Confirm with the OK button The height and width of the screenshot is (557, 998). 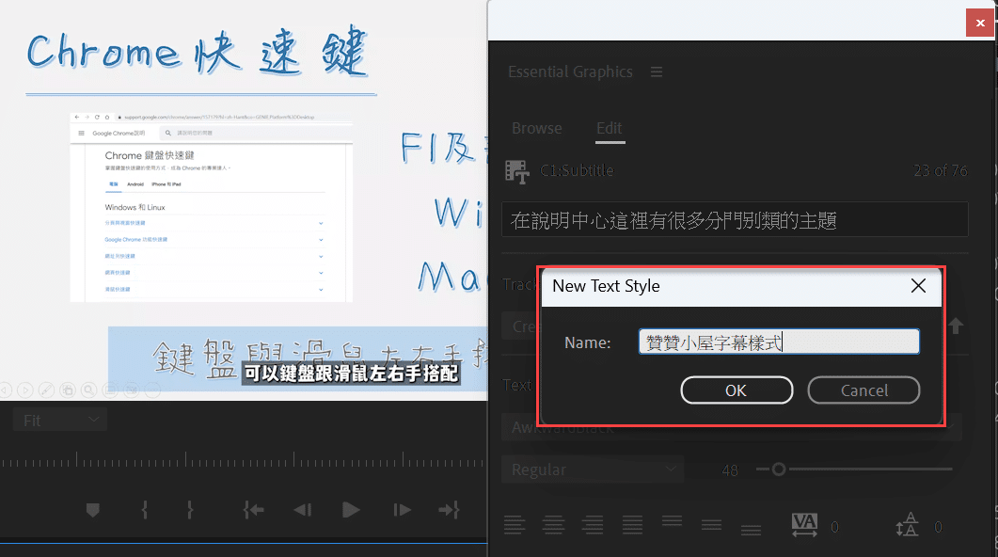point(737,390)
